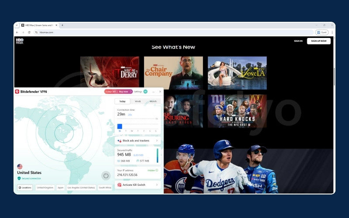
Task: Open the user account avatar in Bitdefender VPN
Action: tap(145, 92)
